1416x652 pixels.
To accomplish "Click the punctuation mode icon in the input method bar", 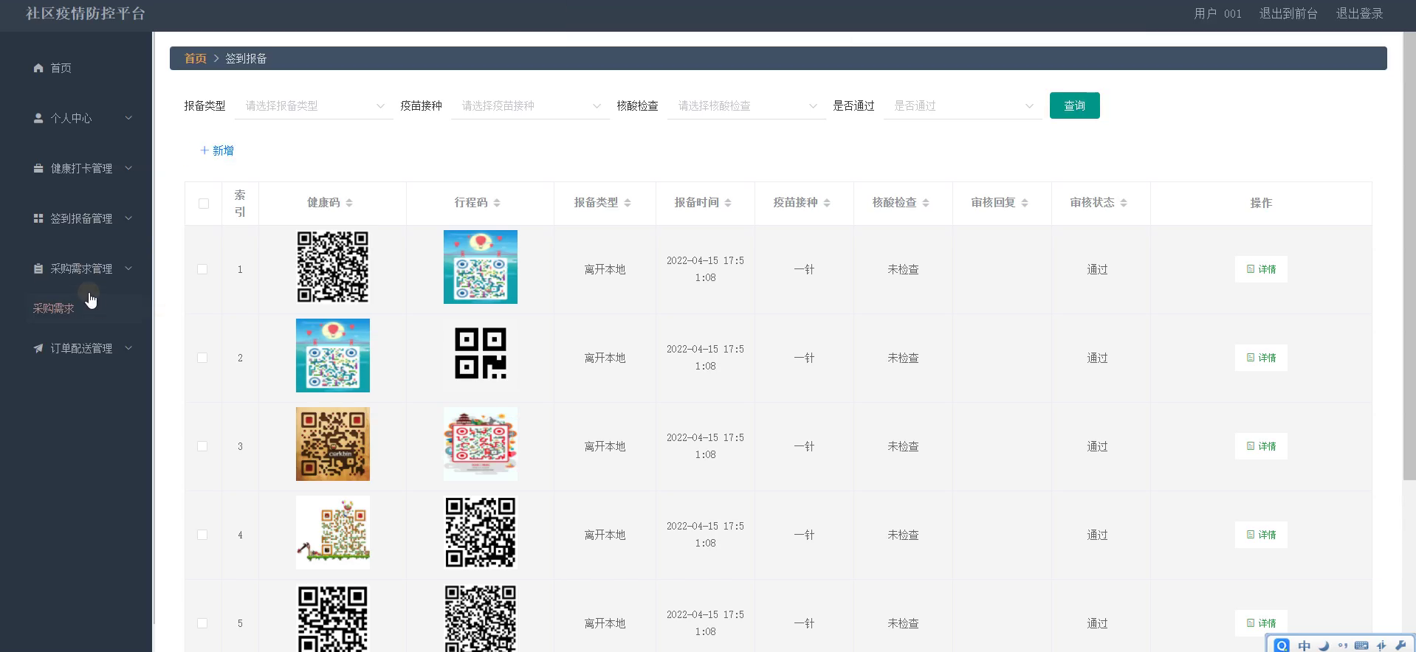I will click(1342, 645).
